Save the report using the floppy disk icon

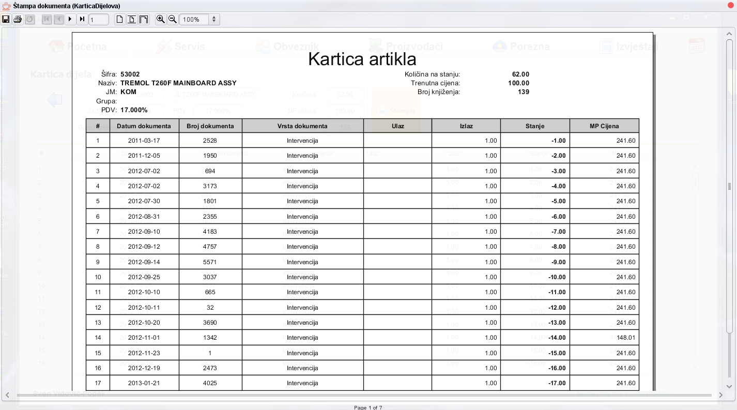pyautogui.click(x=6, y=19)
